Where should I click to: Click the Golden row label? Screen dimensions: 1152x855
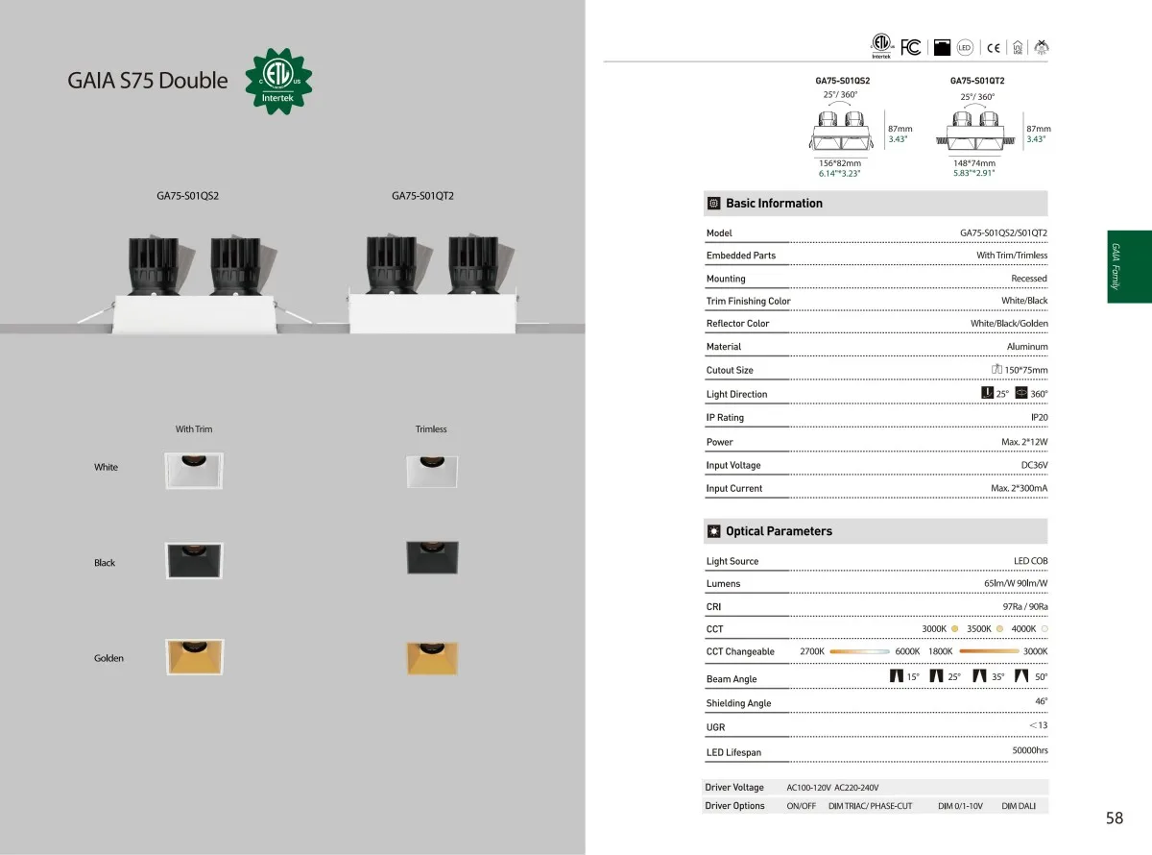tap(108, 658)
